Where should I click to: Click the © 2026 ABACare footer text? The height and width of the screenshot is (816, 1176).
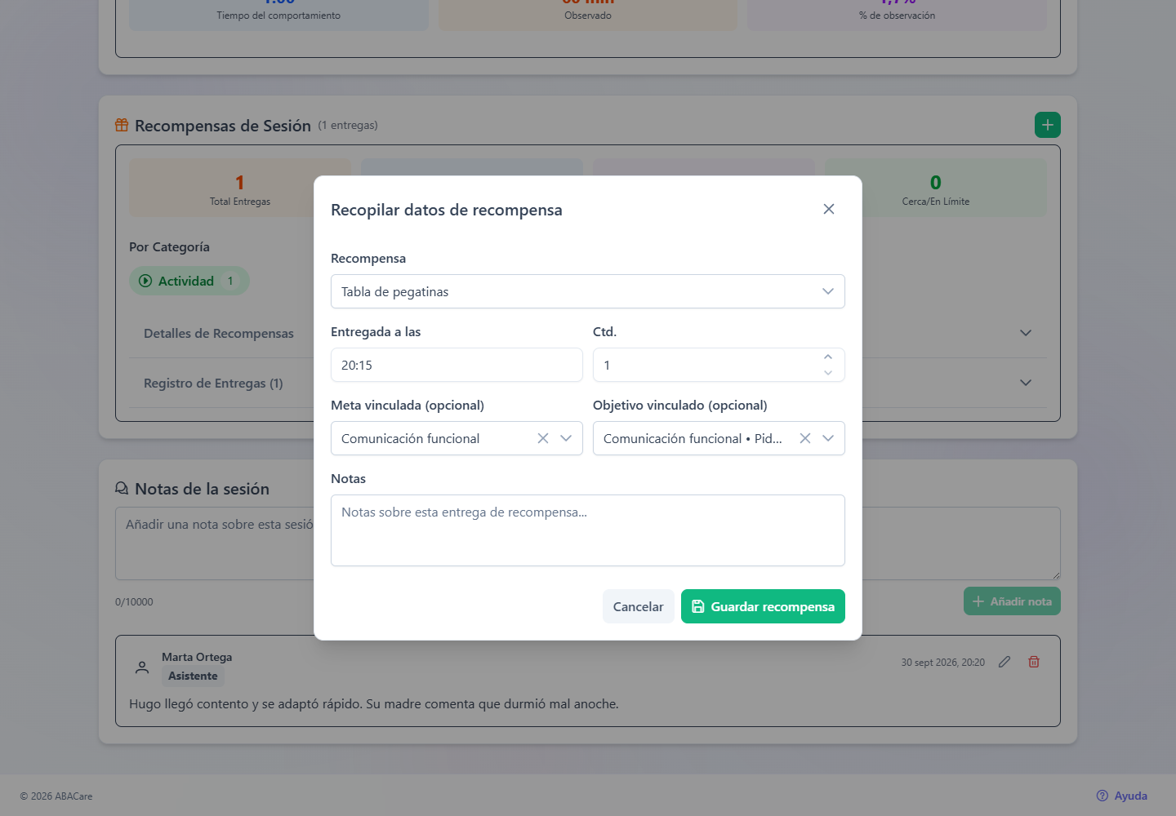pos(56,796)
